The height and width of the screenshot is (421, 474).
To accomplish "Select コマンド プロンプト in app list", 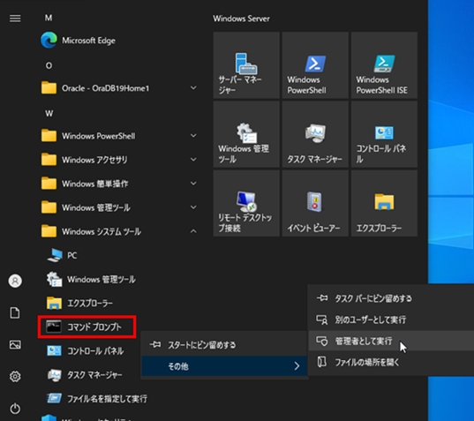I will point(87,327).
